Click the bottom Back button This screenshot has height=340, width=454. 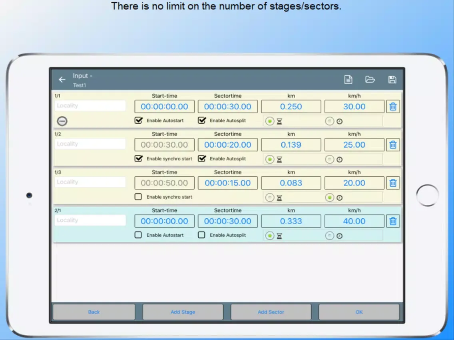94,312
